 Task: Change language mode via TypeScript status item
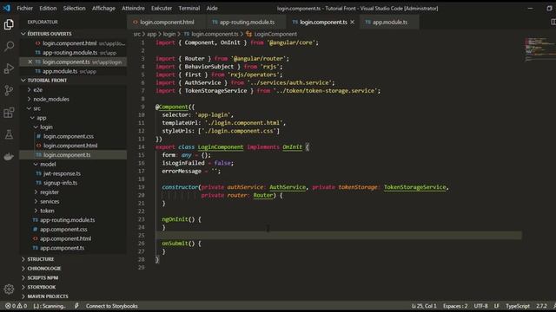tap(518, 306)
